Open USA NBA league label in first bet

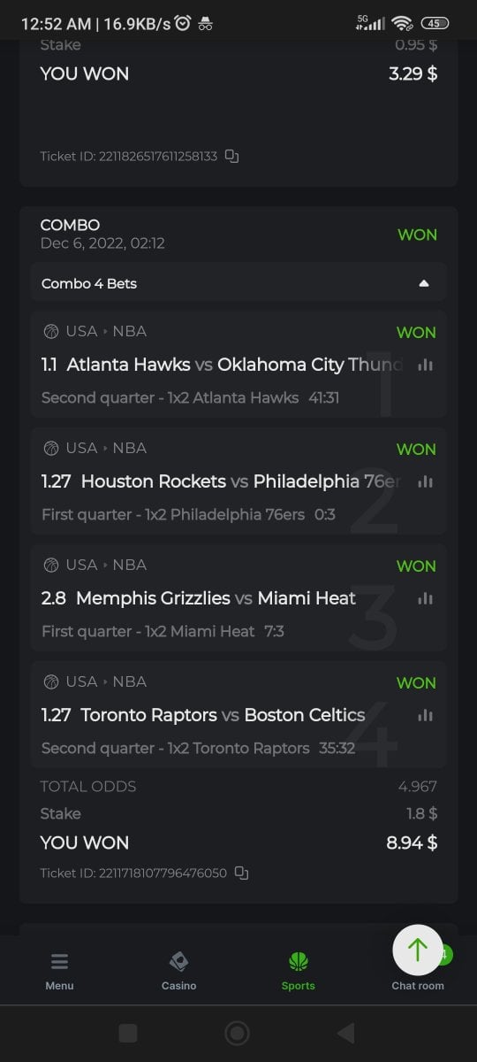[x=95, y=332]
